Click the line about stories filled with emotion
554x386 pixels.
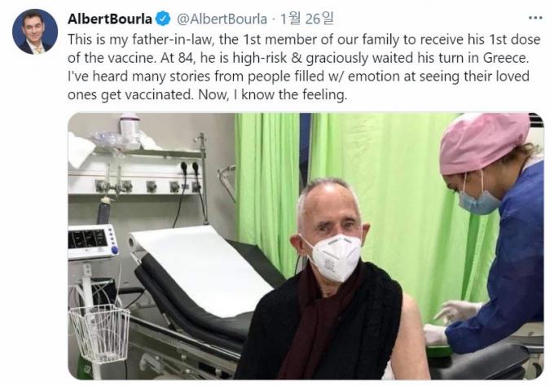(x=298, y=77)
